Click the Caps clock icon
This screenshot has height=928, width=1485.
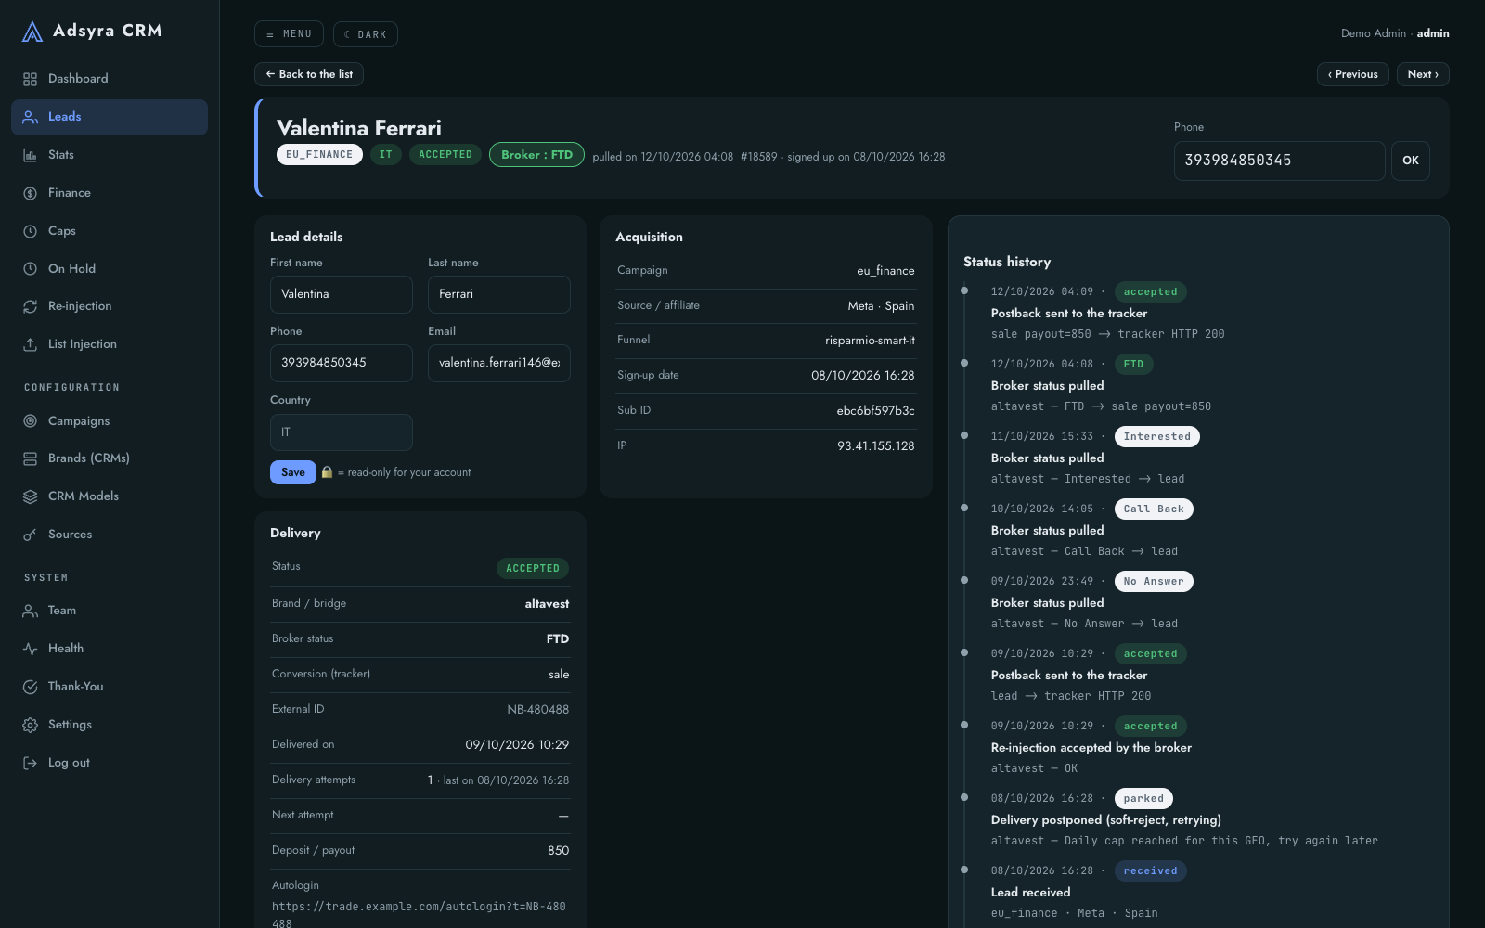click(31, 231)
